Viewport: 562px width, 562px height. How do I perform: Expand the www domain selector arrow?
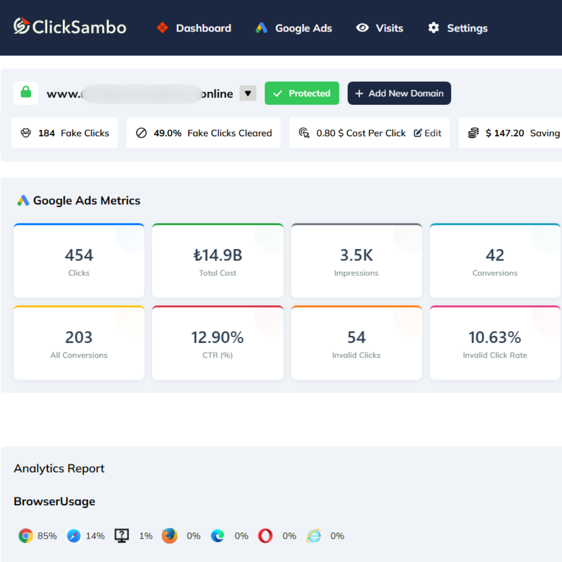coord(248,93)
